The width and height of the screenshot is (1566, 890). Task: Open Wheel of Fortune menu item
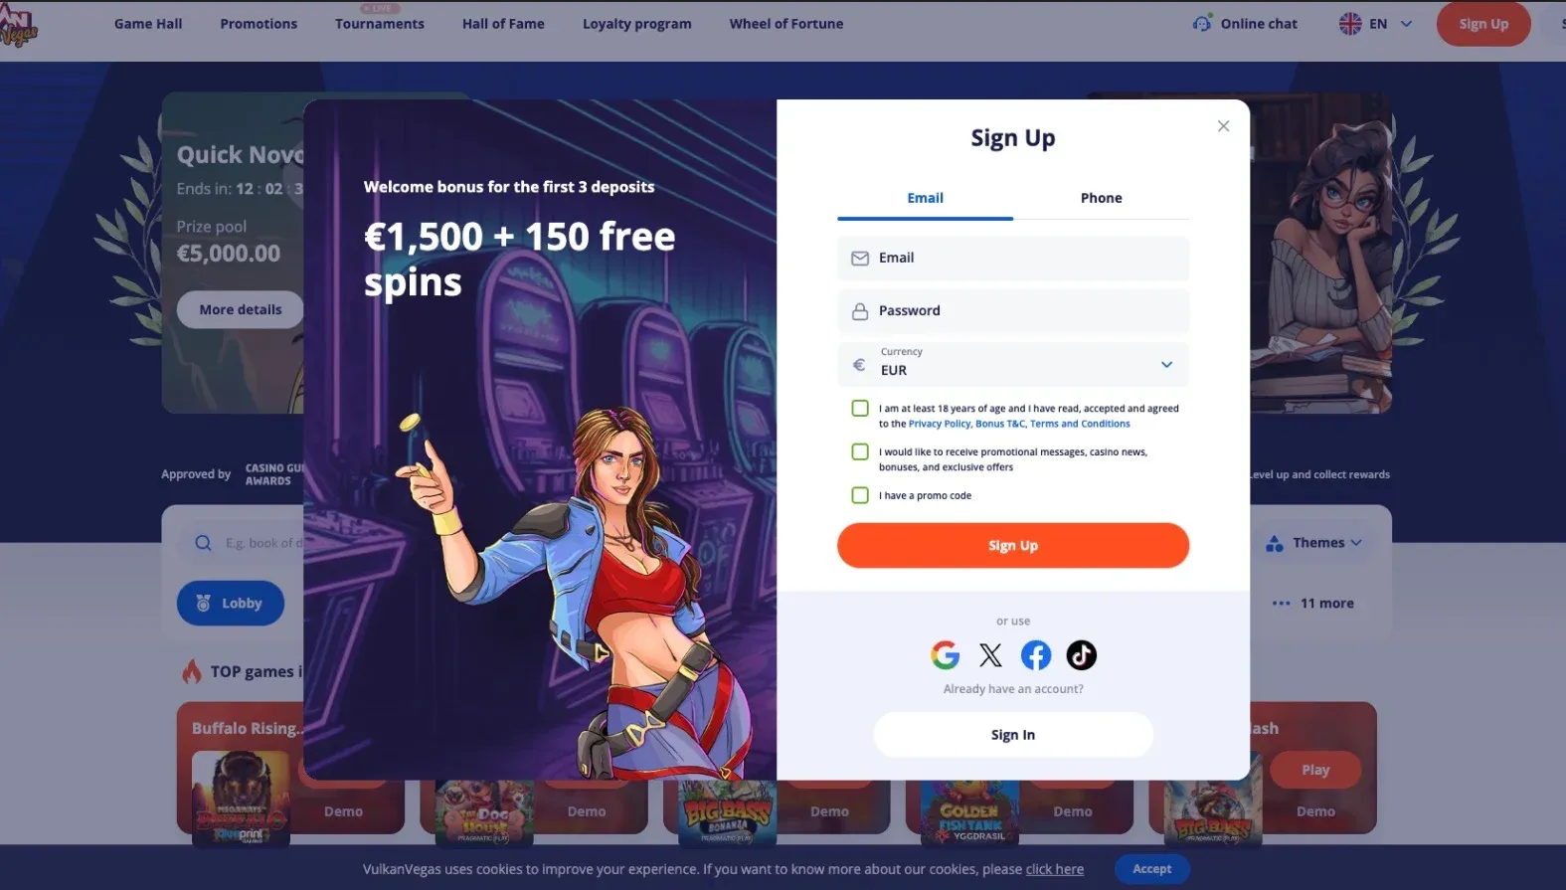[785, 24]
